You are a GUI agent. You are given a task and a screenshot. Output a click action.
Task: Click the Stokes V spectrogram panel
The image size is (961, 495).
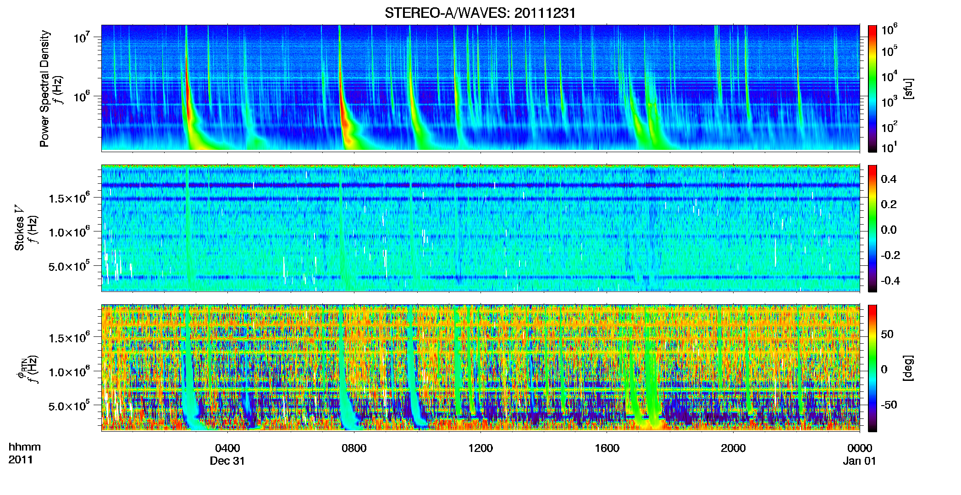pyautogui.click(x=480, y=228)
